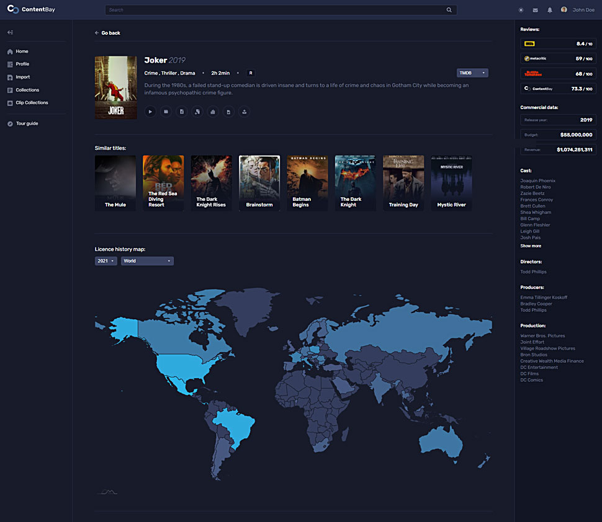Open The Dark Knight Rises card
The image size is (602, 522).
pos(211,183)
